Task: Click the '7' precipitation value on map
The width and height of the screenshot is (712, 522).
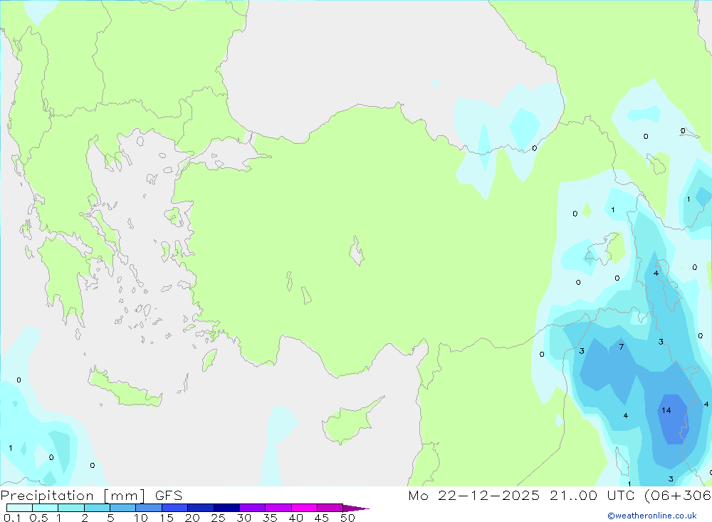Action: click(622, 347)
